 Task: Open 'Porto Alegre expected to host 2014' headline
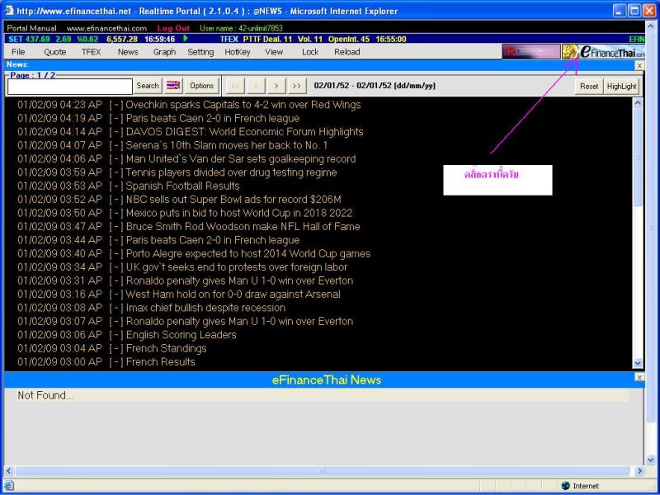[x=248, y=253]
